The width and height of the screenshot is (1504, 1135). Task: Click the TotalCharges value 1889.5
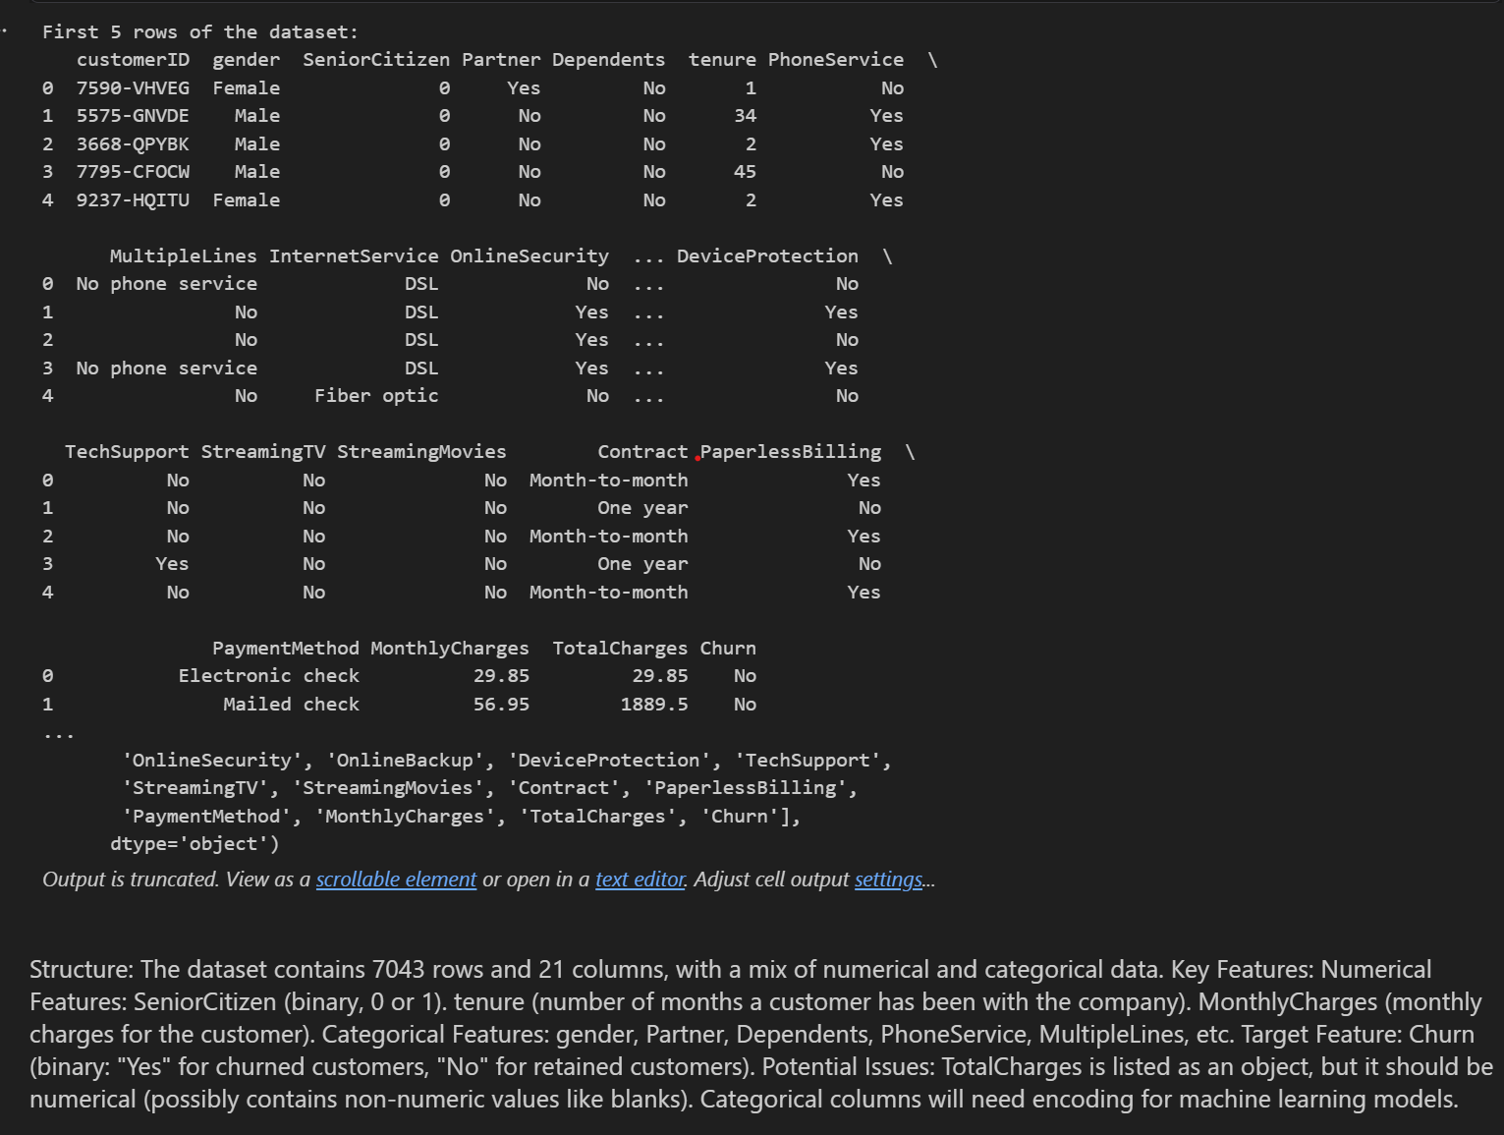click(x=654, y=704)
